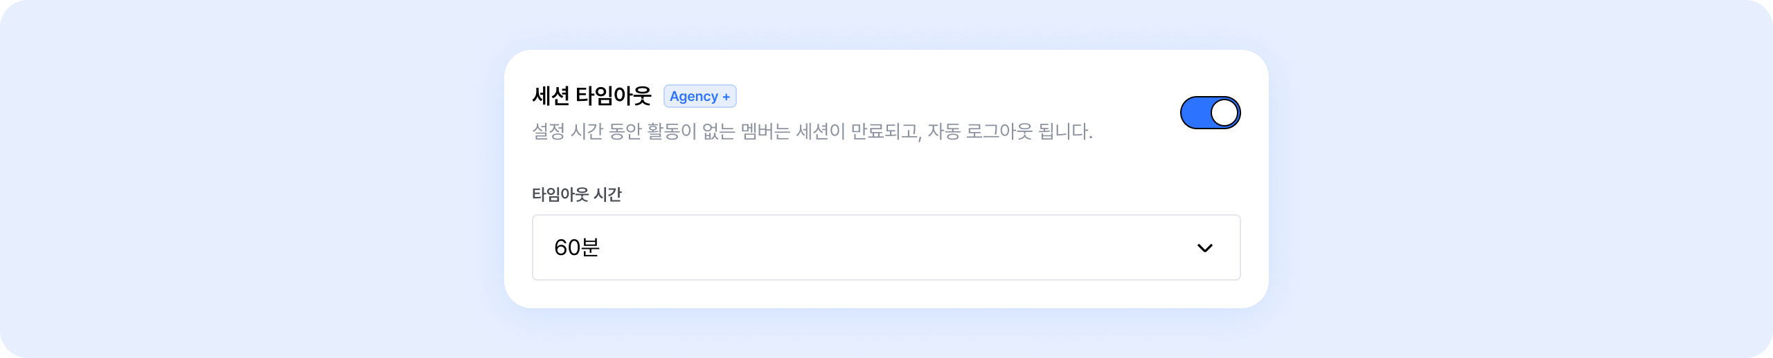
Task: Open the 타임아웃 시간 dropdown
Action: click(886, 247)
